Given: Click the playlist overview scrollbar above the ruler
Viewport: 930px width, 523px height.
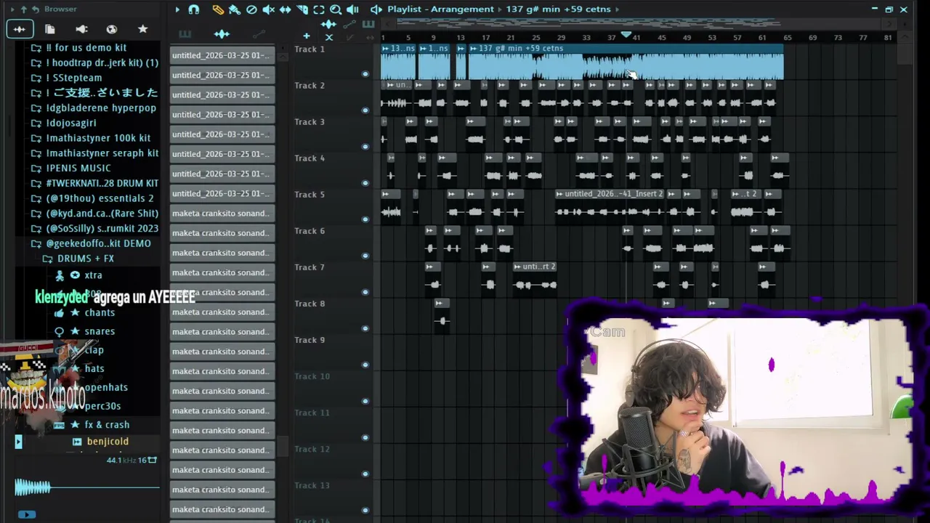Looking at the screenshot, I should click(639, 23).
